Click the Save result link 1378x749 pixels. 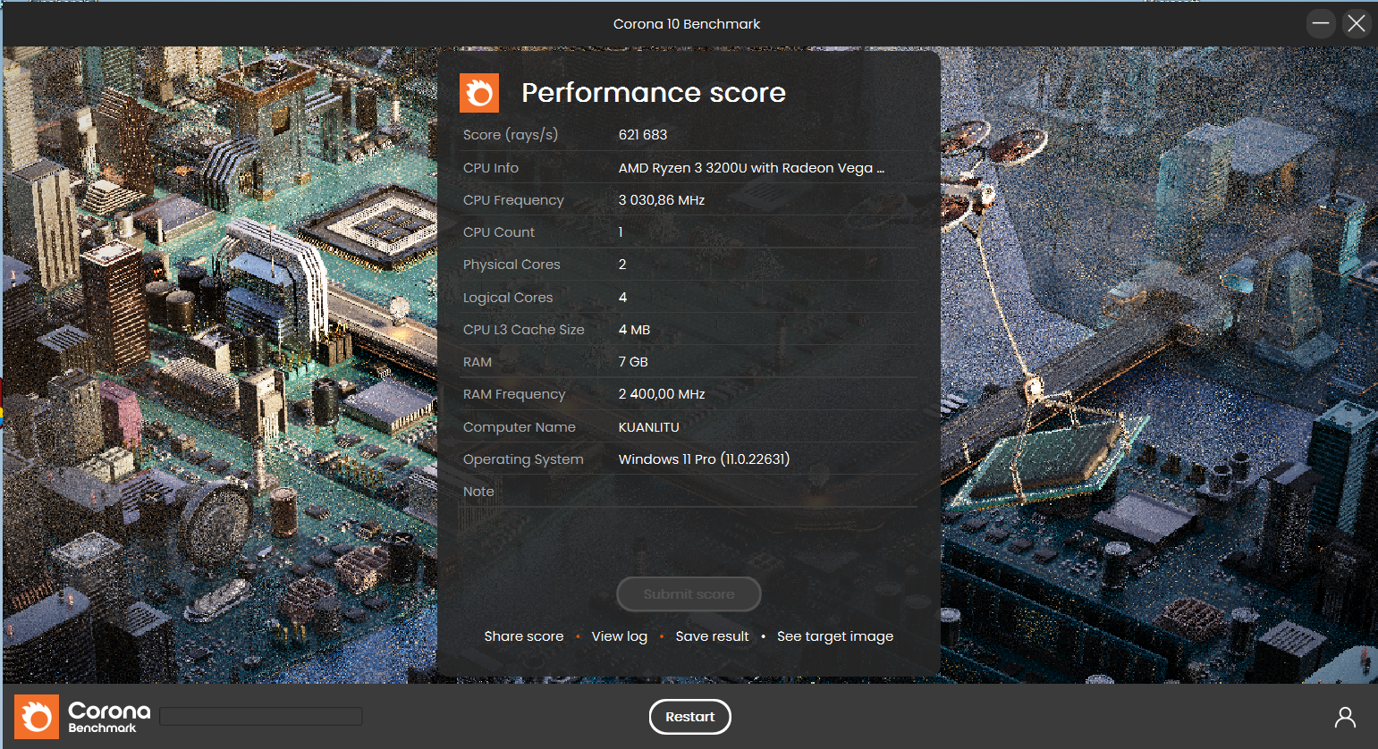[x=712, y=636]
